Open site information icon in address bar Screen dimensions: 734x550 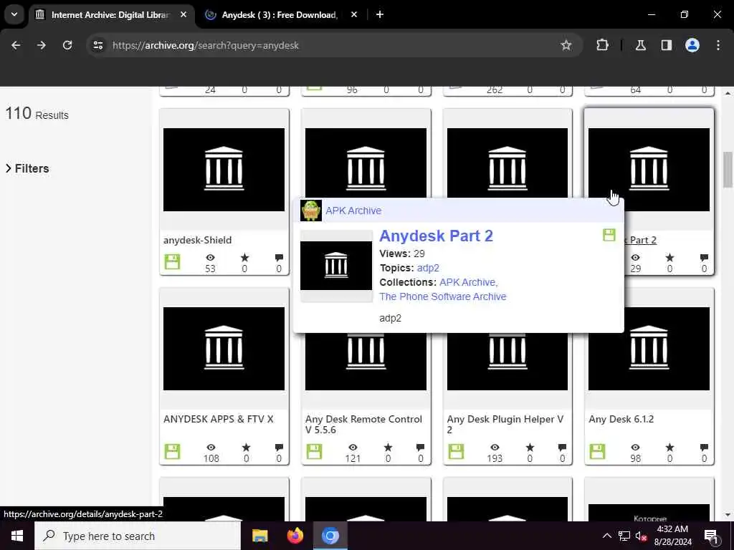coord(97,45)
